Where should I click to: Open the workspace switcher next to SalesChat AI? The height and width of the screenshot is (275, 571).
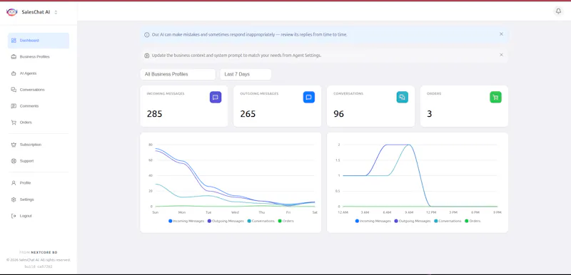pos(56,12)
